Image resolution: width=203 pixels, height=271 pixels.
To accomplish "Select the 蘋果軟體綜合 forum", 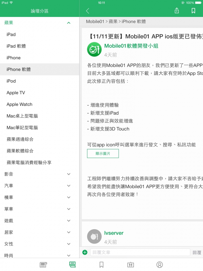I will tap(39, 151).
